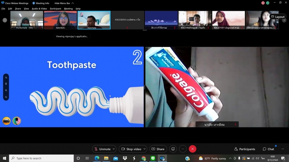Click the camera icon on the slide
Screen dimensions: 289x162
click(x=6, y=121)
